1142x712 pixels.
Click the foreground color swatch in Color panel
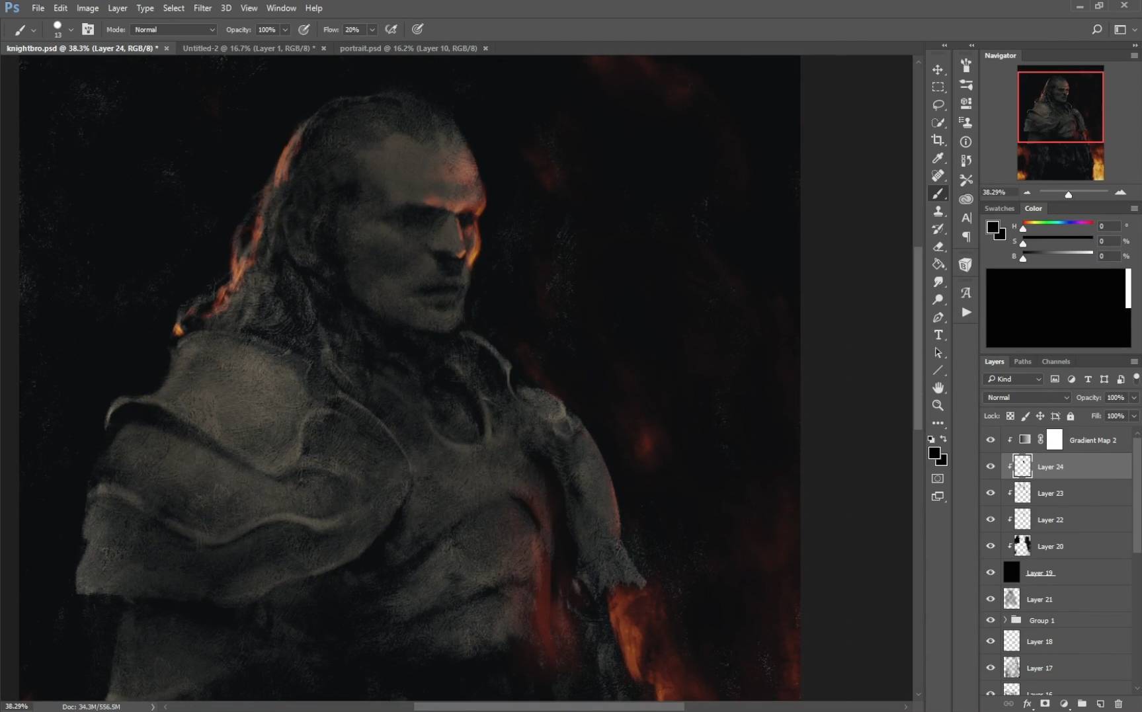[992, 227]
